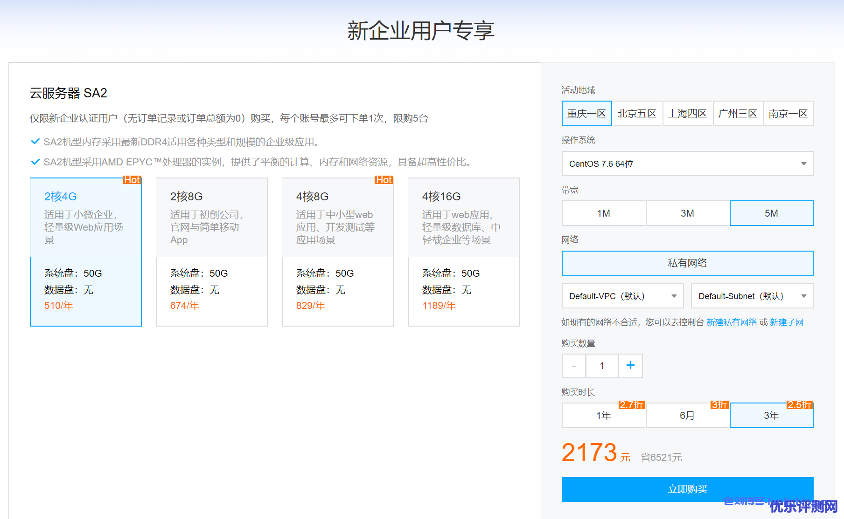Increase purchase quantity with plus button
Image resolution: width=844 pixels, height=519 pixels.
pyautogui.click(x=630, y=366)
